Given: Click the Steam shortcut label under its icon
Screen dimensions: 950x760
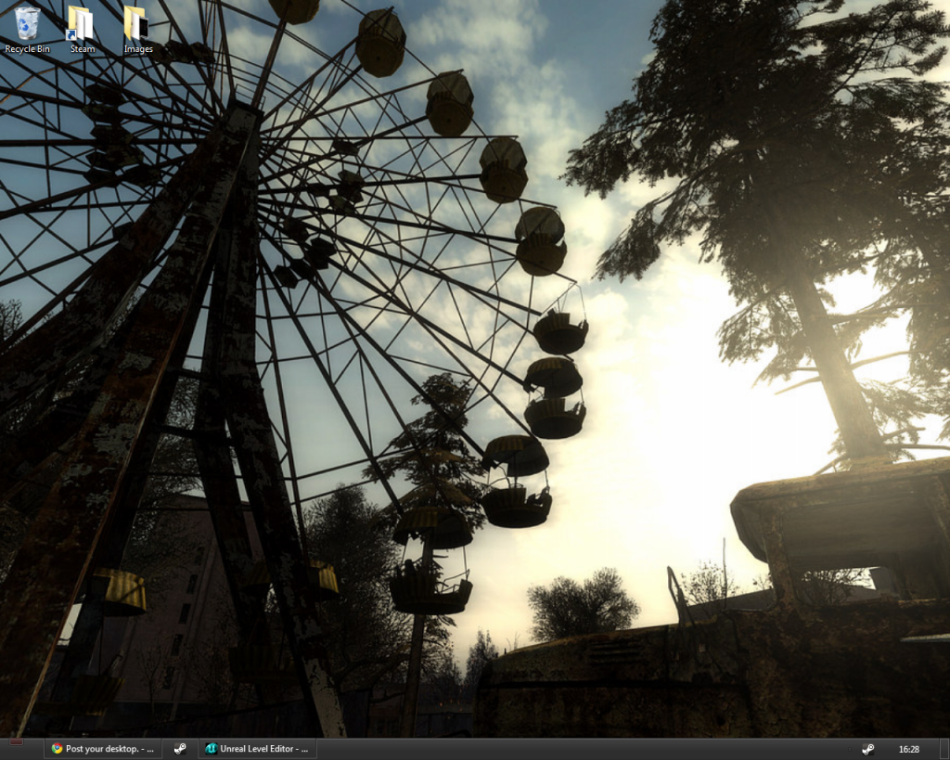Looking at the screenshot, I should (81, 48).
